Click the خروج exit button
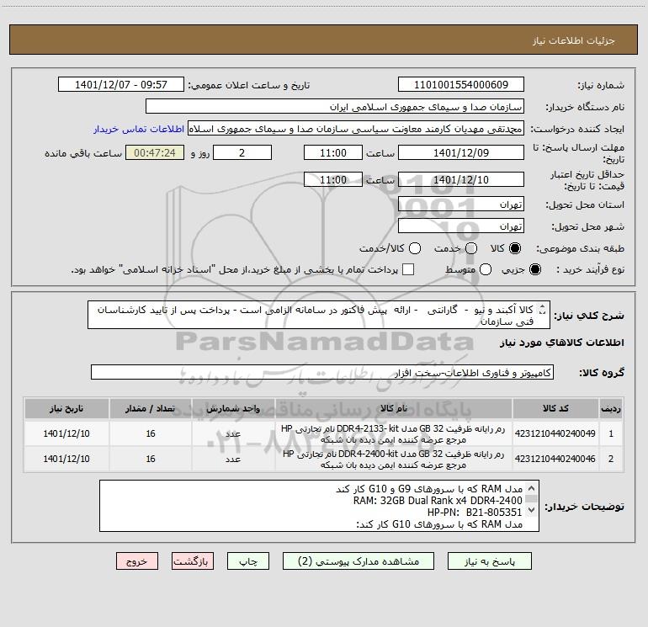This screenshot has width=648, height=627. click(x=137, y=561)
